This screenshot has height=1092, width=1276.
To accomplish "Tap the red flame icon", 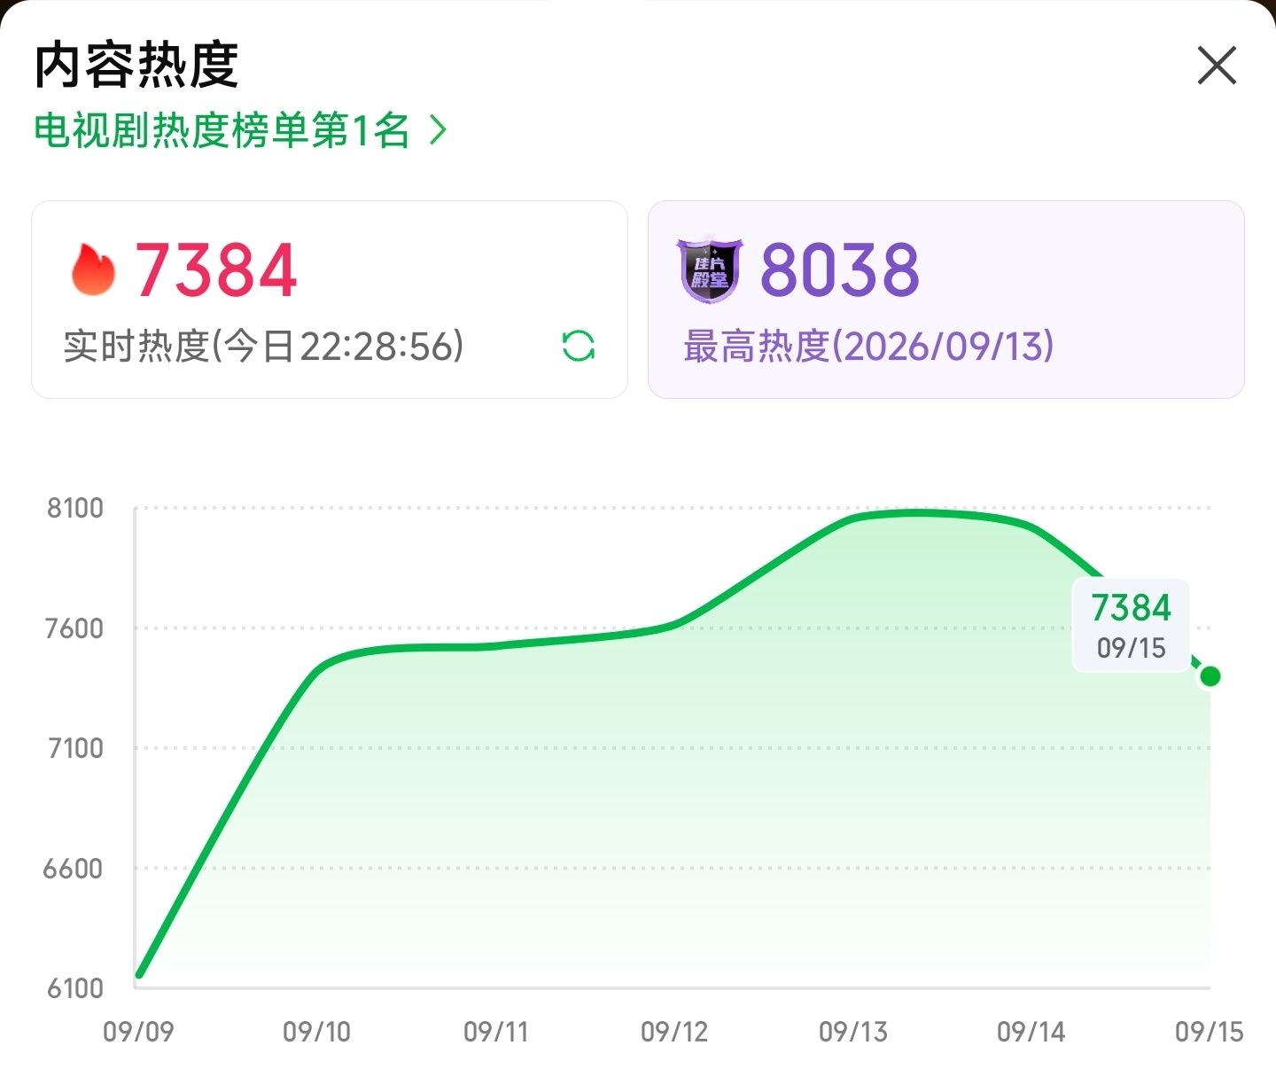I will [93, 269].
